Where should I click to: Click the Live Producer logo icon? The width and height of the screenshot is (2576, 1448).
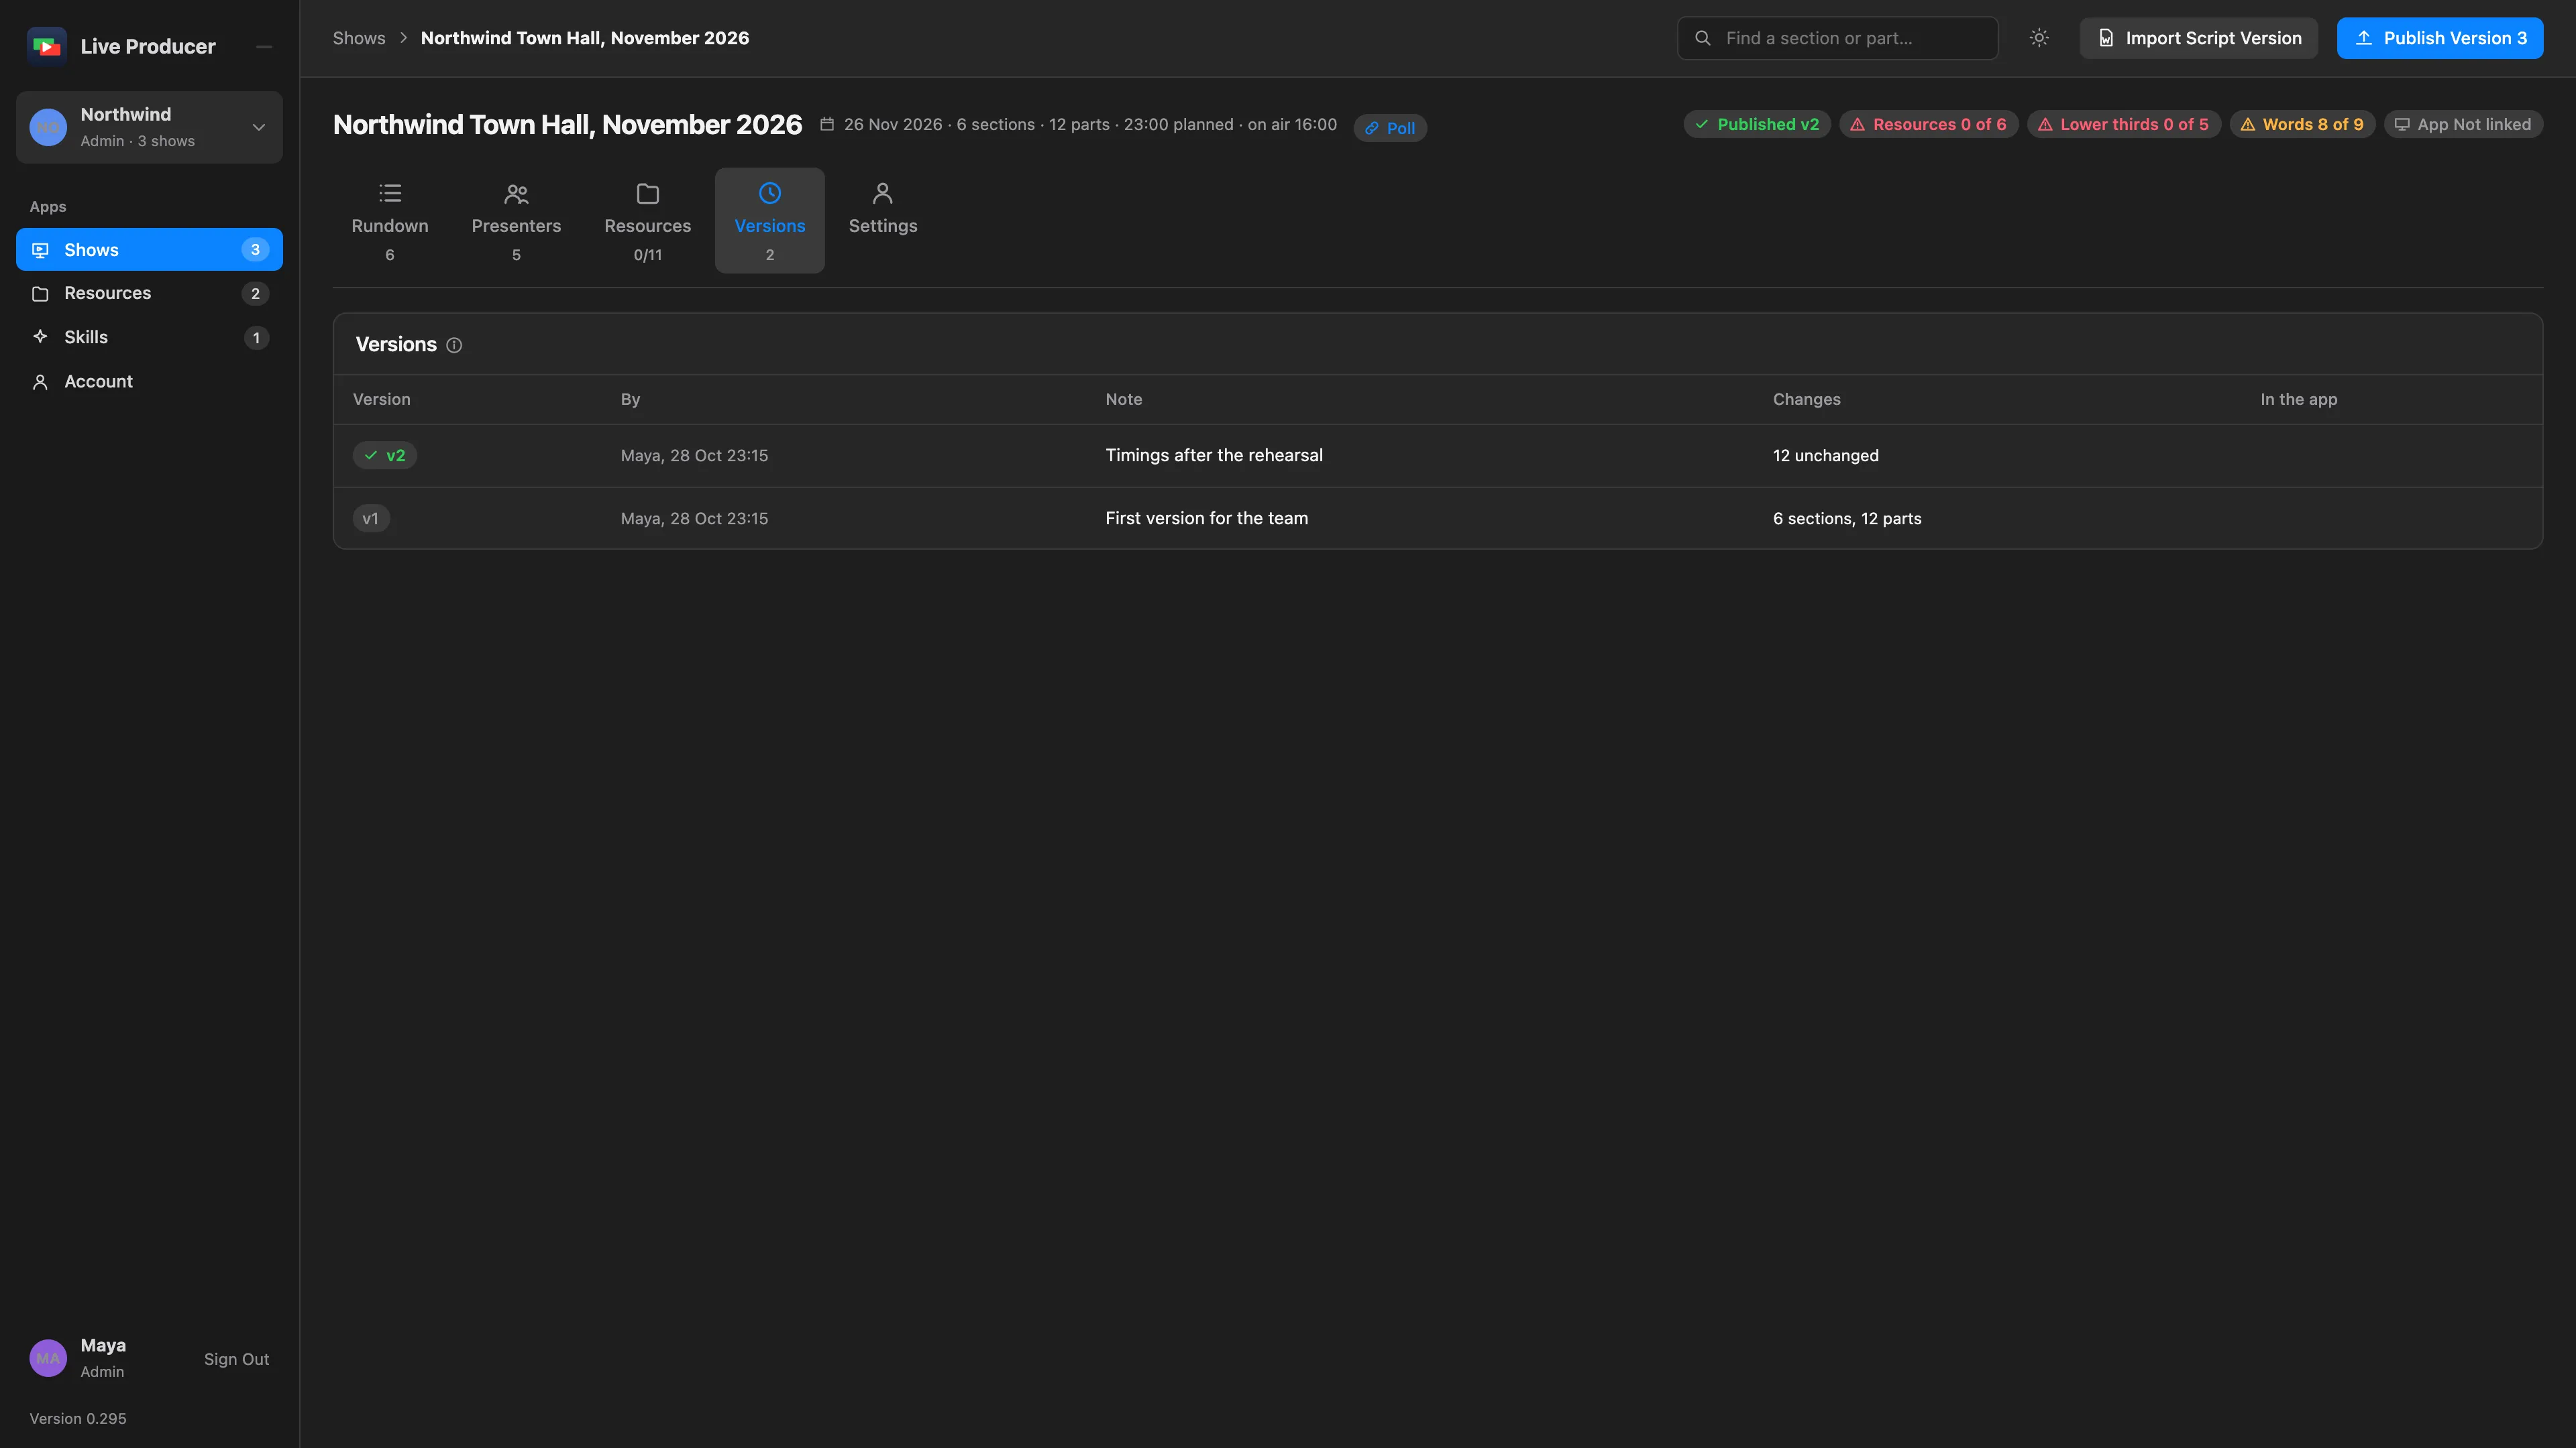[47, 46]
